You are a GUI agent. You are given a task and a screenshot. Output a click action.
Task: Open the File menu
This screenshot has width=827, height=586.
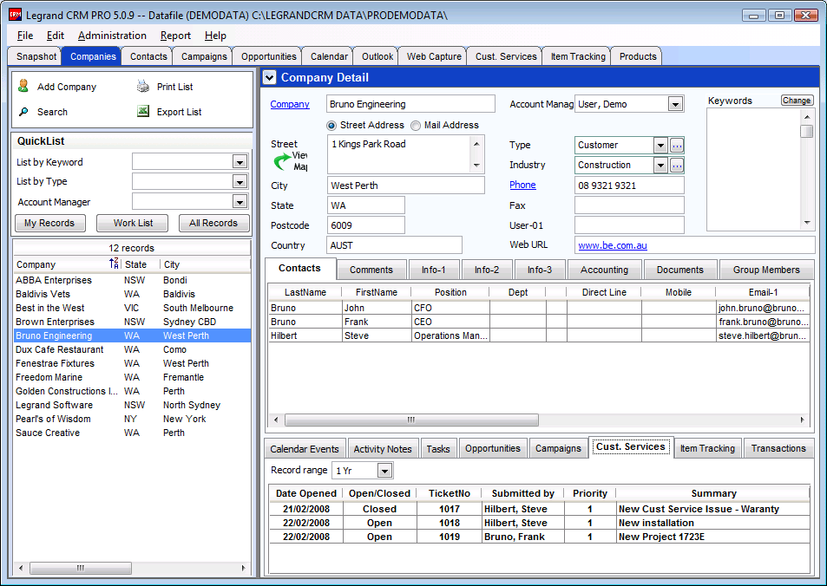coord(25,36)
